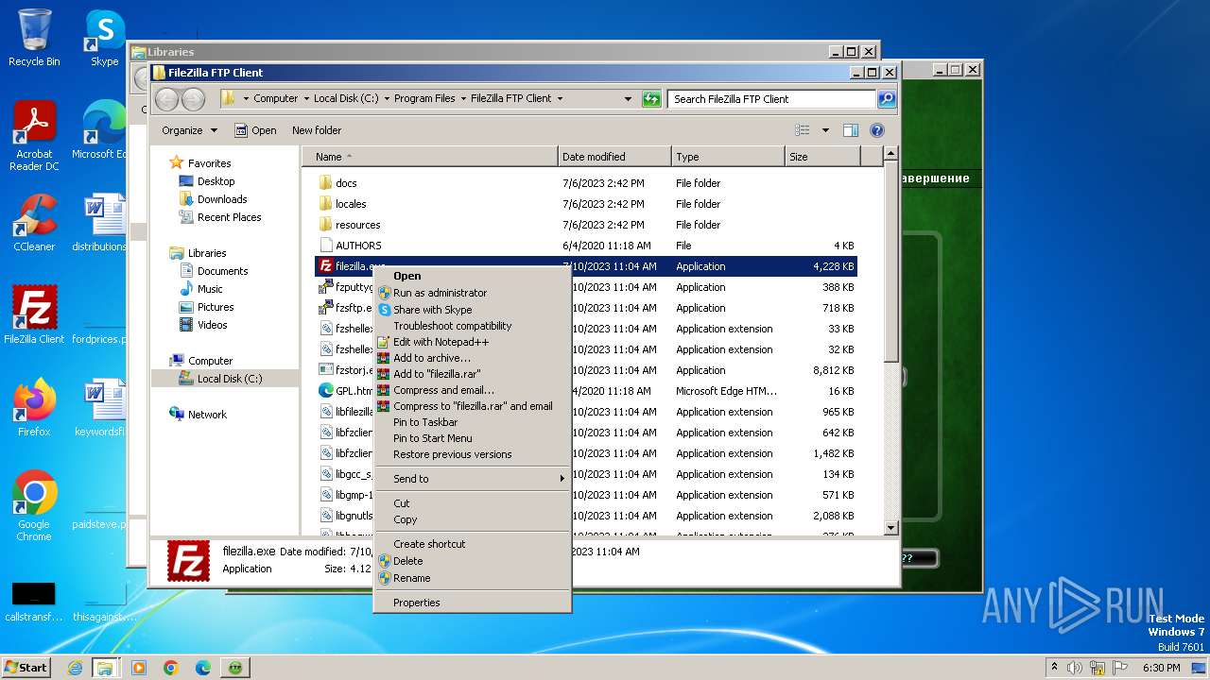Screen dimensions: 1210x680
Task: Launch CCleaner from the desktop
Action: (x=34, y=223)
